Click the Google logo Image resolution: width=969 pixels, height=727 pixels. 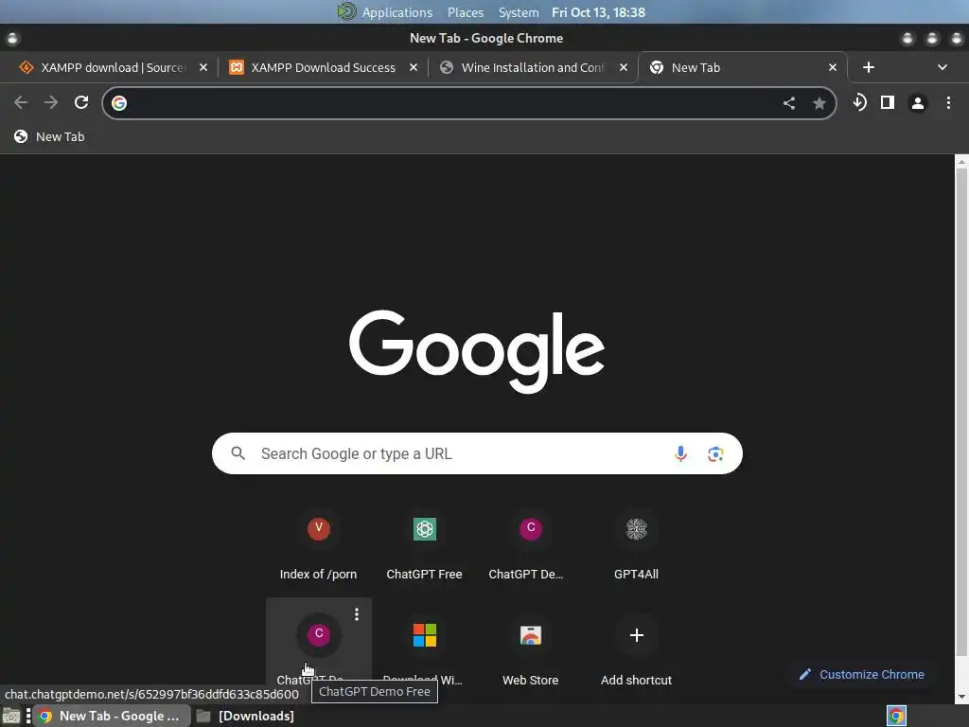[477, 351]
